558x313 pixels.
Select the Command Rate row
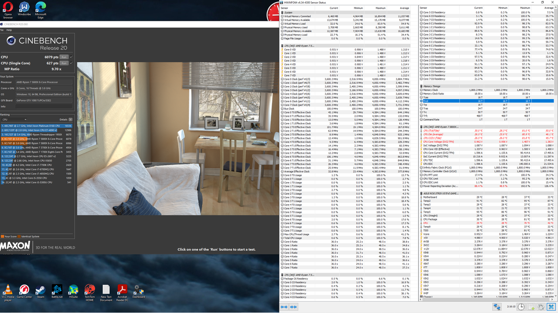[x=487, y=120]
